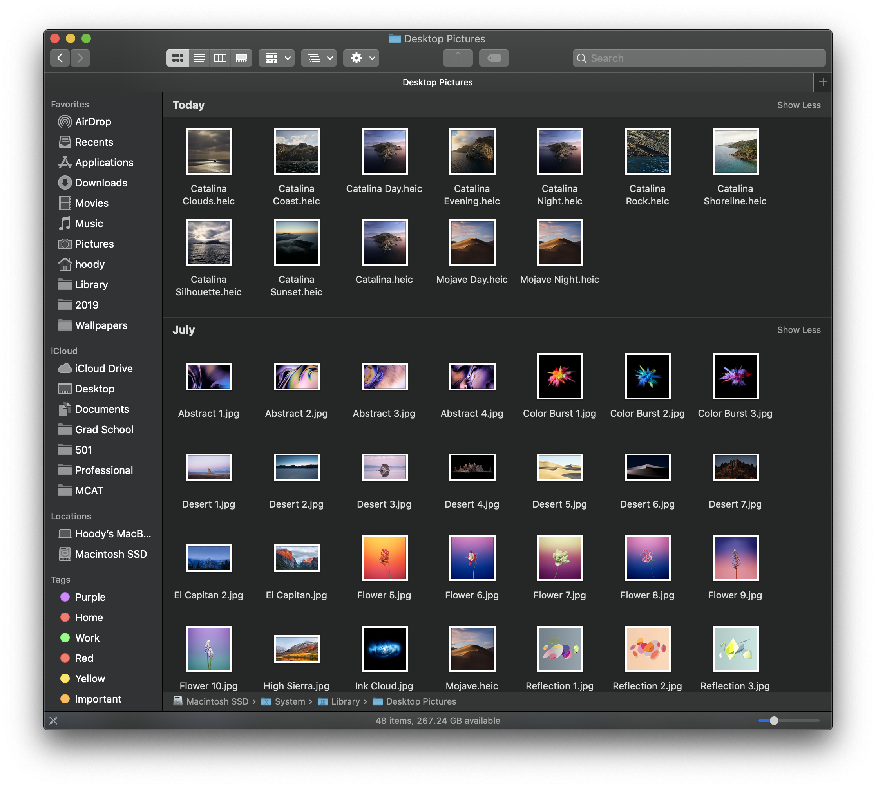Click Show Less for Today section

point(798,105)
